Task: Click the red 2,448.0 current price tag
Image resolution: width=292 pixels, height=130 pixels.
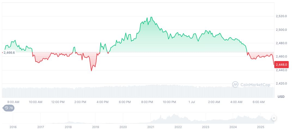Action: click(x=281, y=65)
